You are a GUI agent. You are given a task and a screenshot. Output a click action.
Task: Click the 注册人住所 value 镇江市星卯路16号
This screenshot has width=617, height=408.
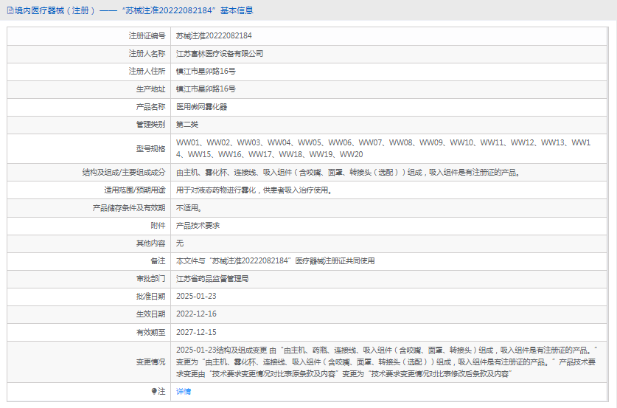coord(206,72)
